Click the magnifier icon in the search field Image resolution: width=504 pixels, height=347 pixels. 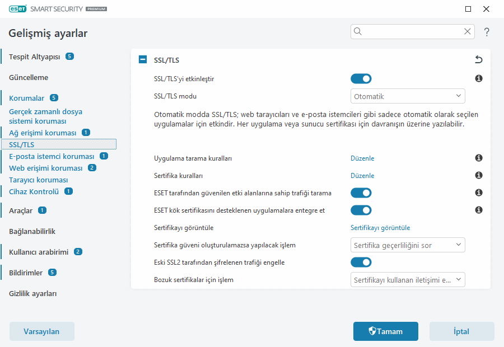point(358,31)
